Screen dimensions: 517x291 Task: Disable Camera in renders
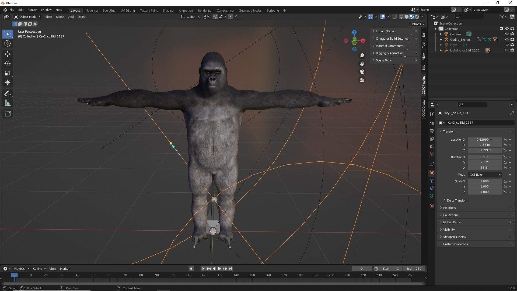click(x=512, y=34)
